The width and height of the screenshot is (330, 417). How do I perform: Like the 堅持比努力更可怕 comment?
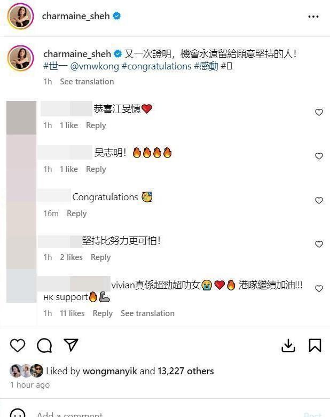[x=319, y=244]
